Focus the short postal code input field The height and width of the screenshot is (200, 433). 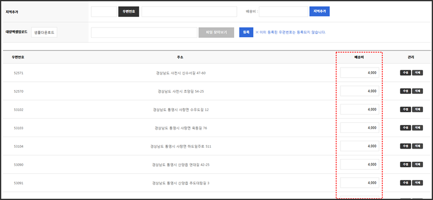coord(104,12)
